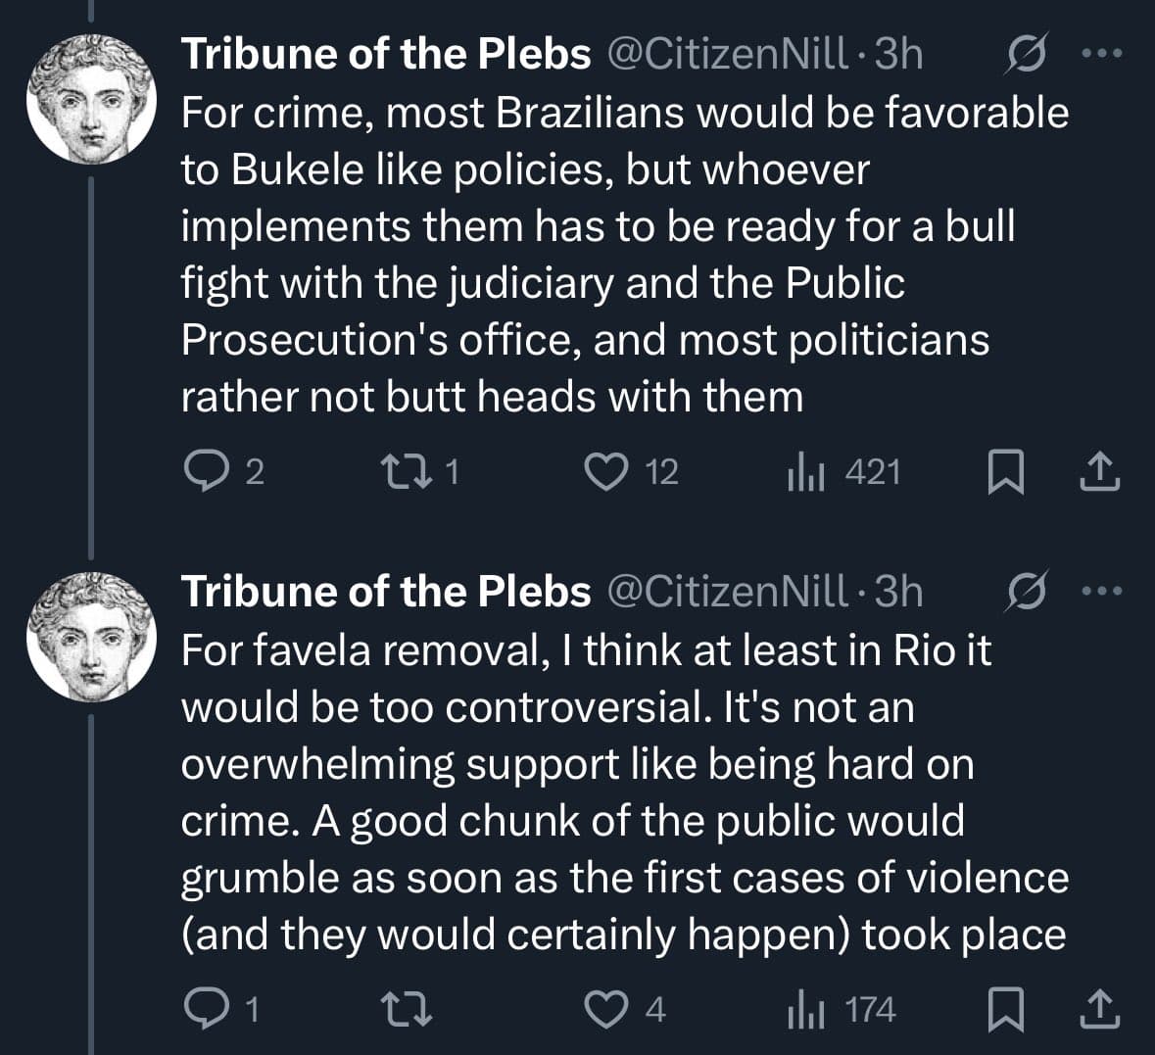Open first tweet's Tribune of the Plebs avatar
Viewport: 1155px width, 1055px height.
tap(91, 99)
